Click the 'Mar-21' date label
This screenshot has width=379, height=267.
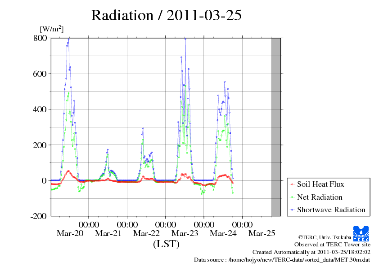[108, 233]
